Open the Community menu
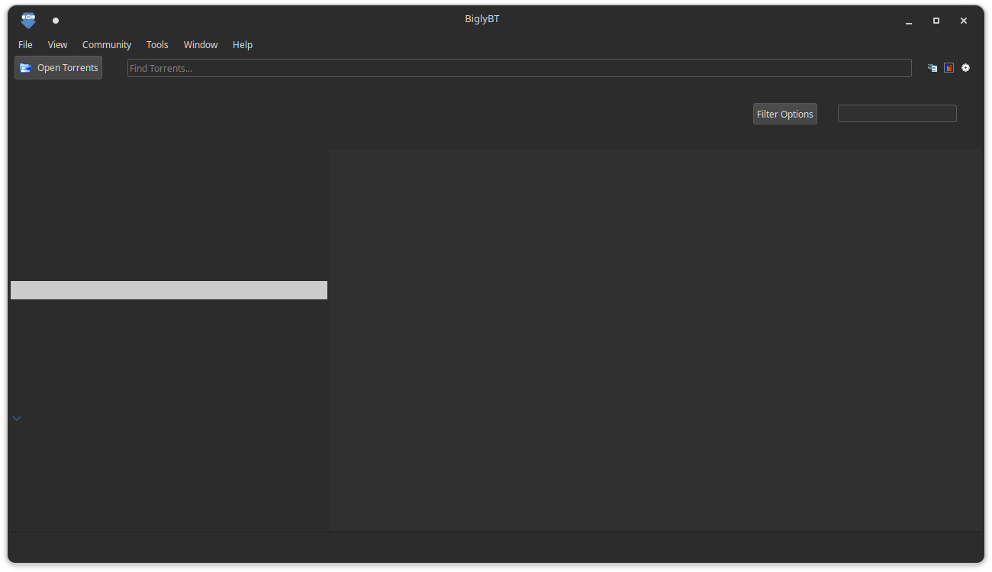This screenshot has width=992, height=572. pyautogui.click(x=106, y=44)
